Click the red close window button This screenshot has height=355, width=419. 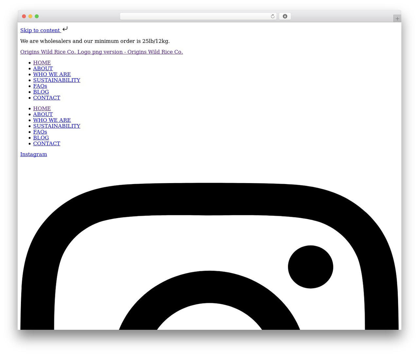pos(24,16)
